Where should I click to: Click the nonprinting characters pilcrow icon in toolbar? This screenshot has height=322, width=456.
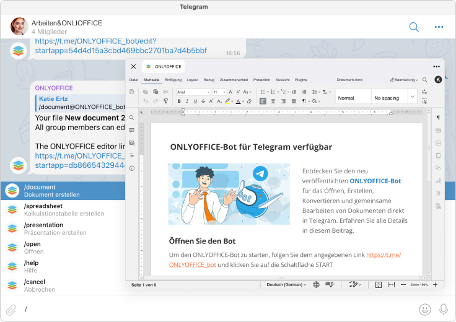click(305, 101)
